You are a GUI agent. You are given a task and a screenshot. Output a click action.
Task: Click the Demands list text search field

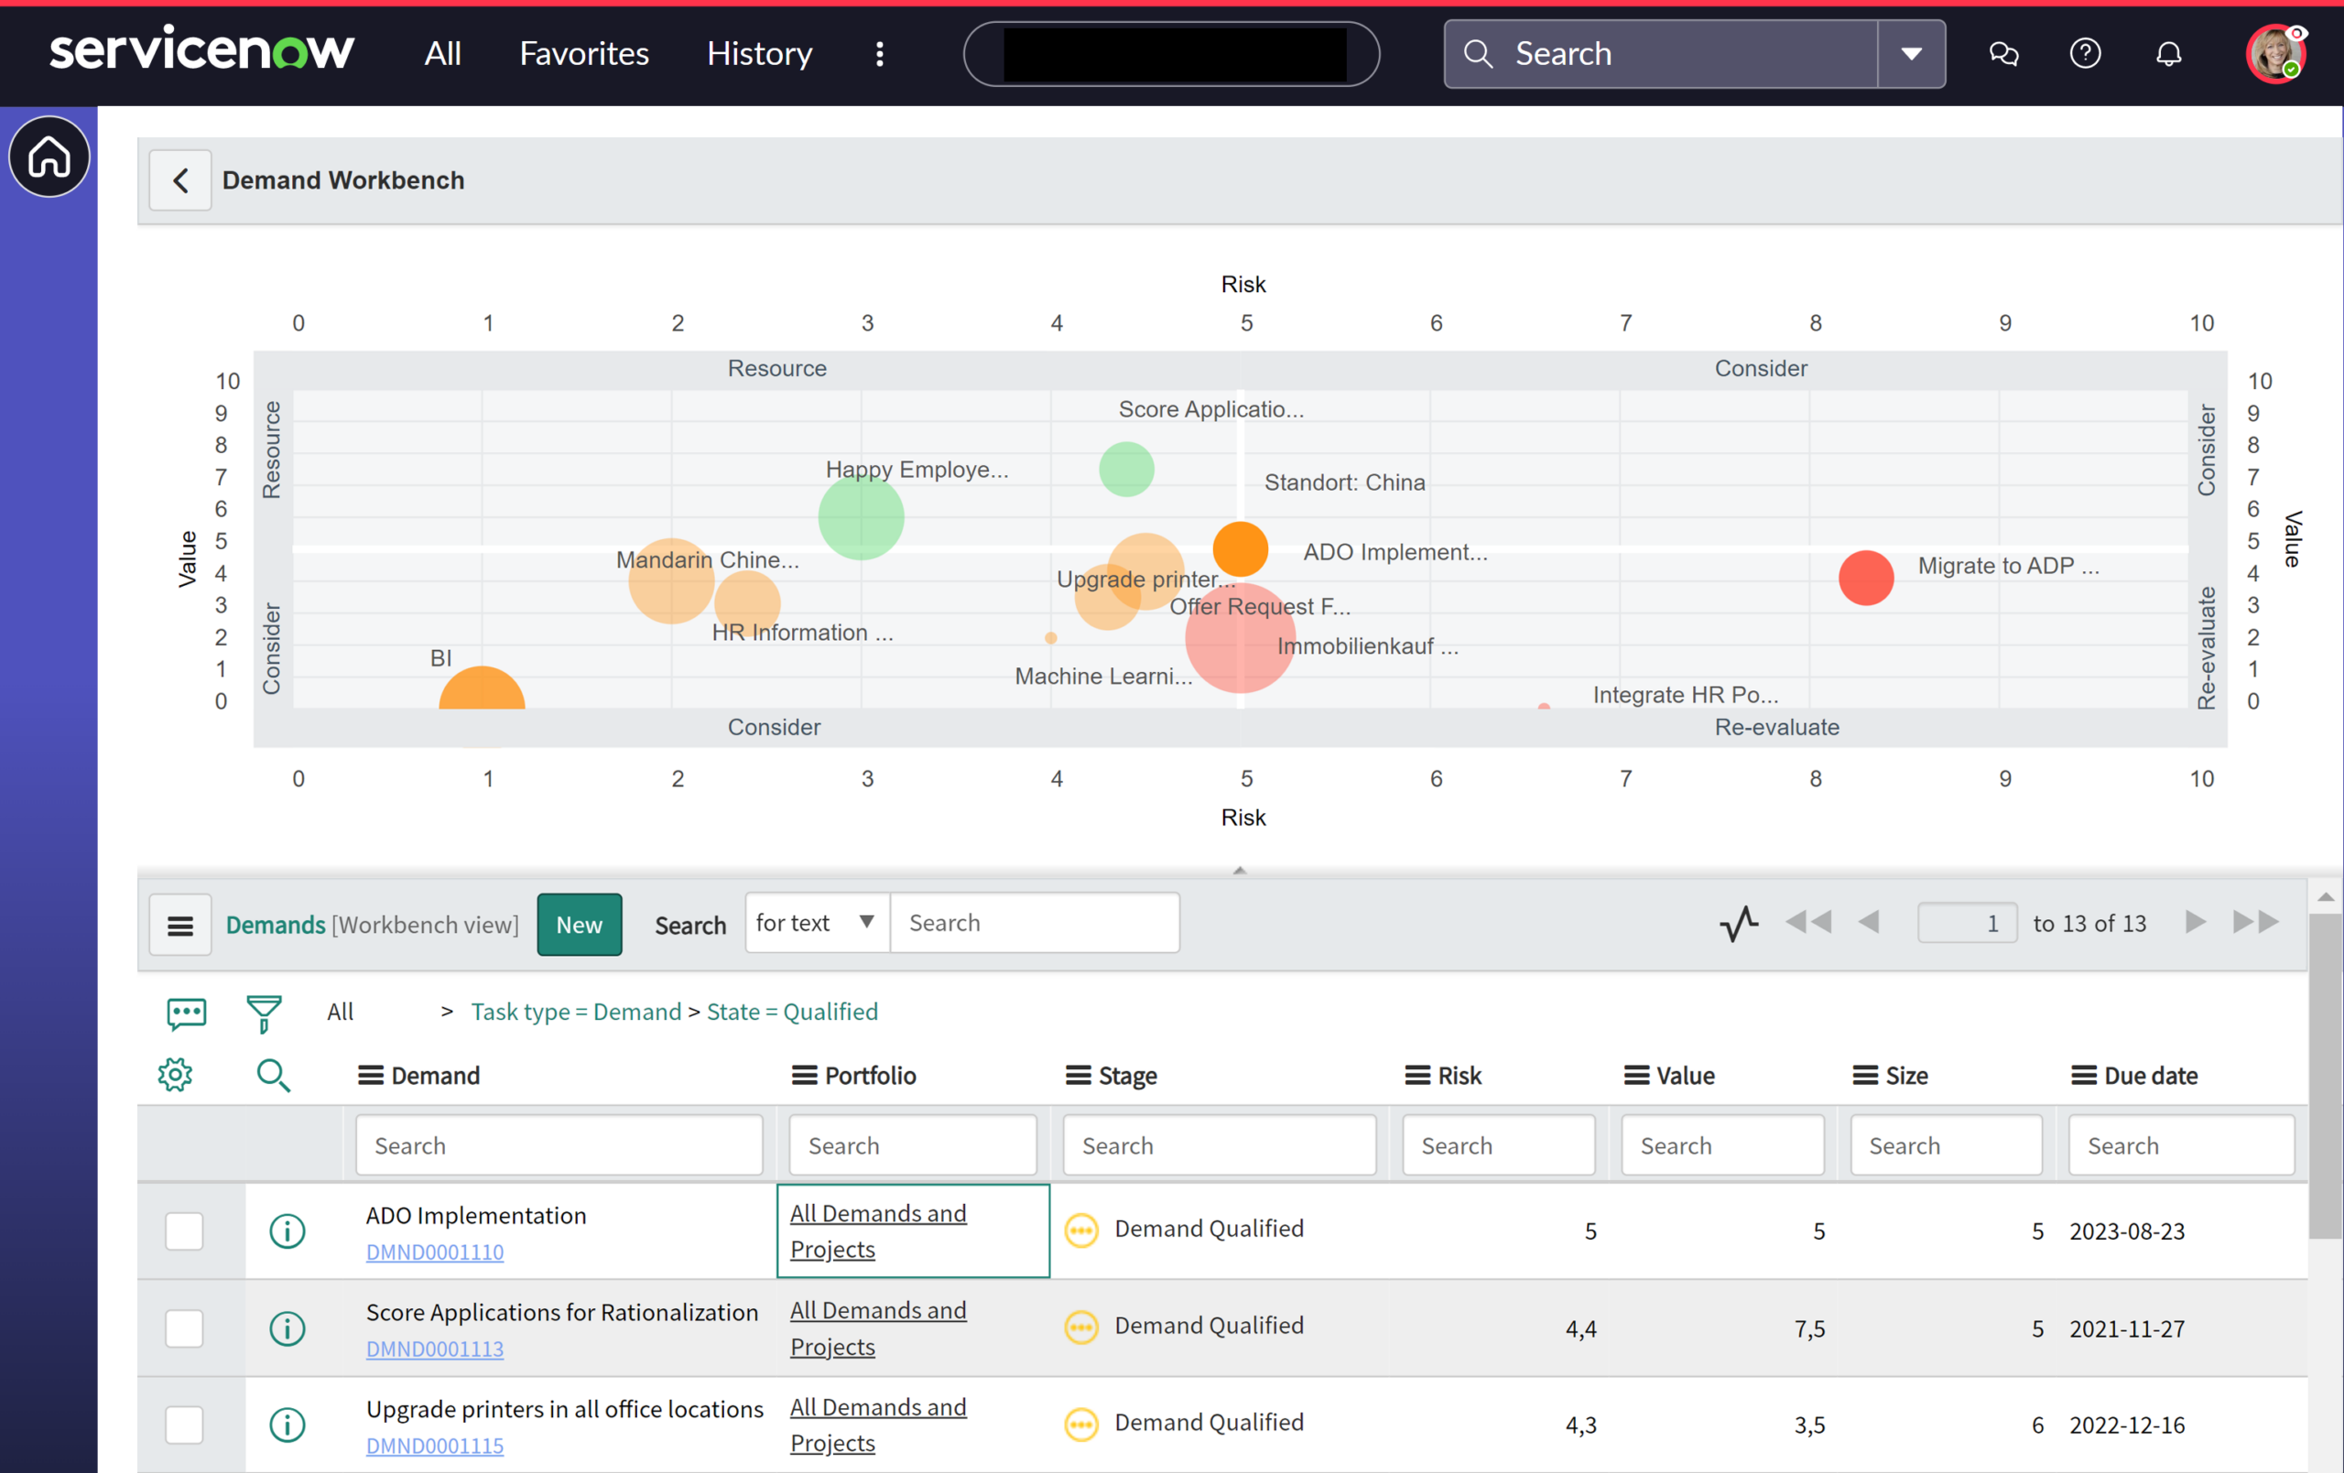(x=1035, y=923)
